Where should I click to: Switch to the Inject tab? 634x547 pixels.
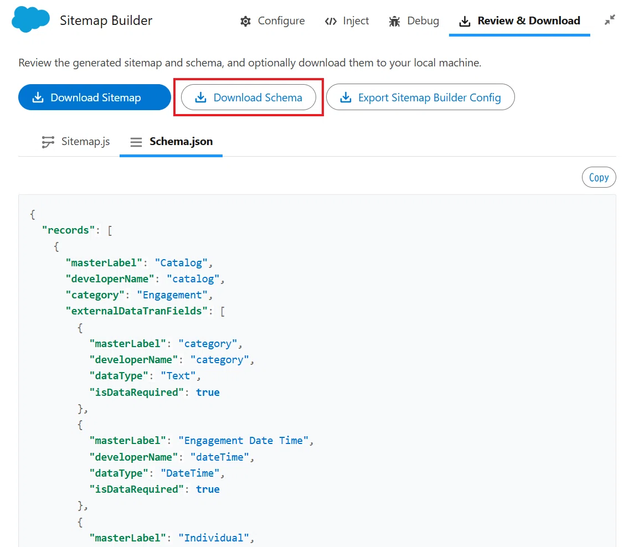pos(347,20)
